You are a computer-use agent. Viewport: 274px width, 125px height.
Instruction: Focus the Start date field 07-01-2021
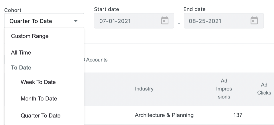tap(134, 21)
